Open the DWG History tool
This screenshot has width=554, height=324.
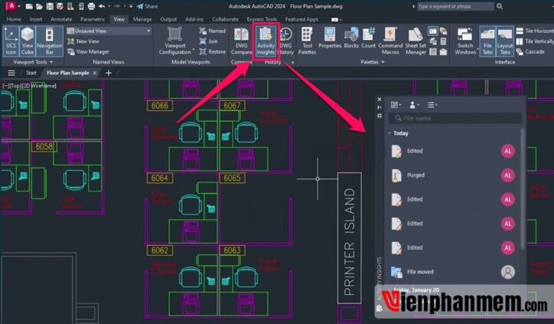coord(285,41)
